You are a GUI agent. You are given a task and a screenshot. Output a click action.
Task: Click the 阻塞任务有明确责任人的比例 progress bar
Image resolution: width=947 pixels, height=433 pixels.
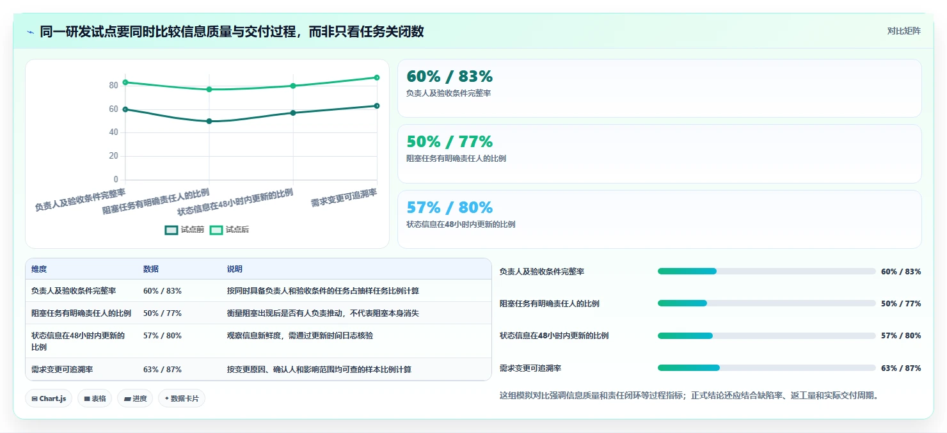pyautogui.click(x=767, y=303)
